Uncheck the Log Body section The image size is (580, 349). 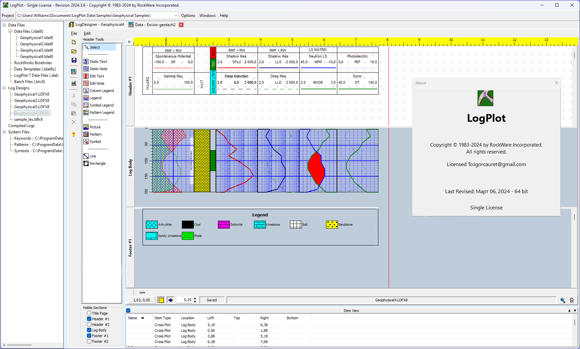89,330
